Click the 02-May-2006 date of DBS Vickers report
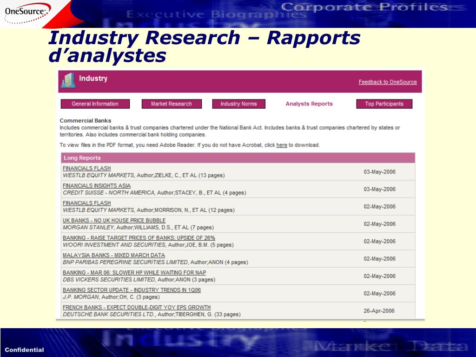Screen dimensions: 476x357 [x=379, y=276]
